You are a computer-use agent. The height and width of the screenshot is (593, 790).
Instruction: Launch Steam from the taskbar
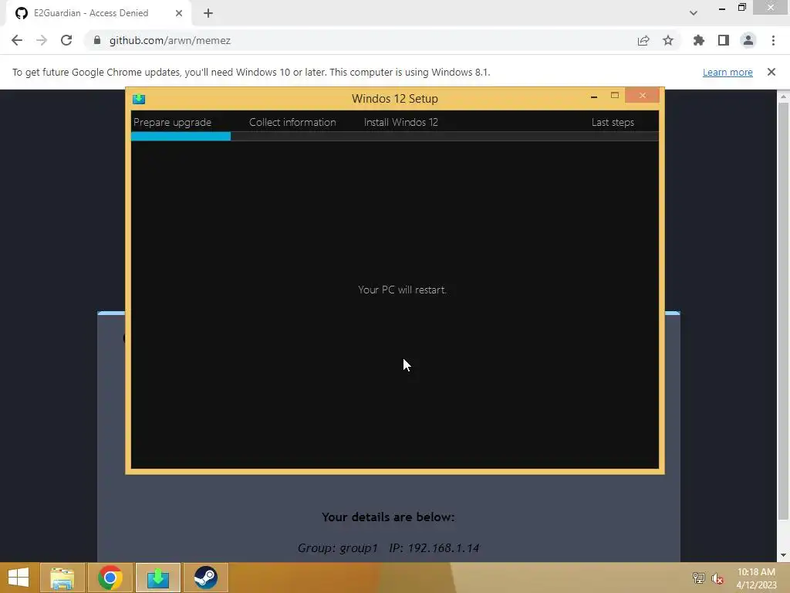click(x=205, y=578)
